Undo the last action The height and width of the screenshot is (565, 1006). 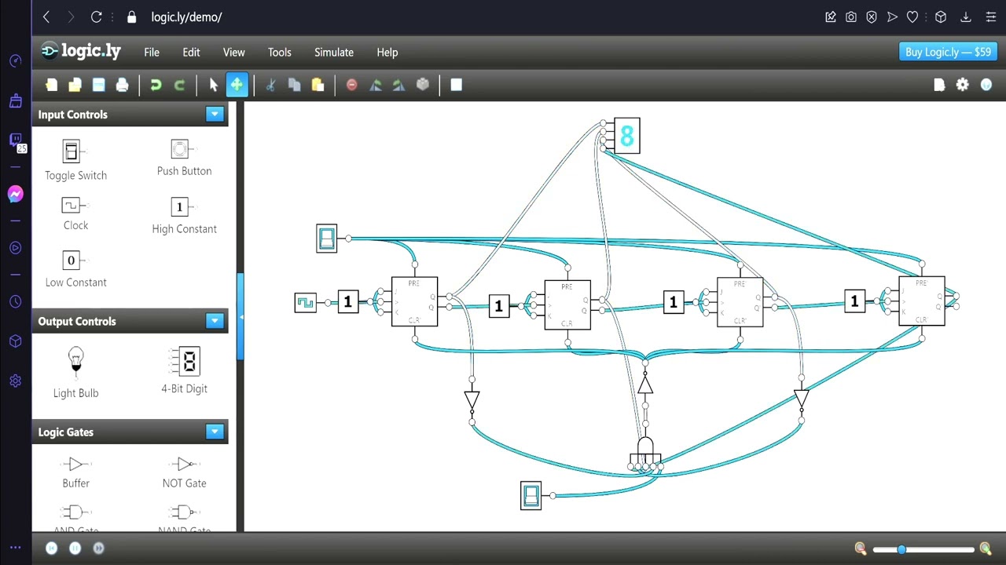(156, 85)
